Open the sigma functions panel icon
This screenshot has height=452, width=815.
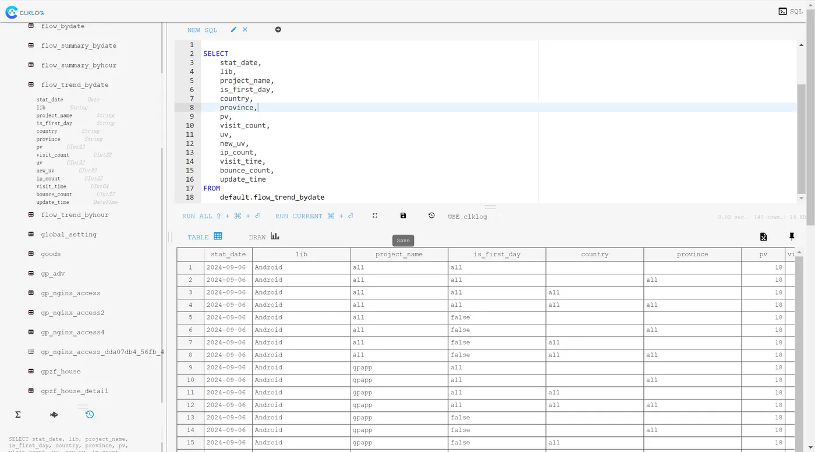pos(18,415)
